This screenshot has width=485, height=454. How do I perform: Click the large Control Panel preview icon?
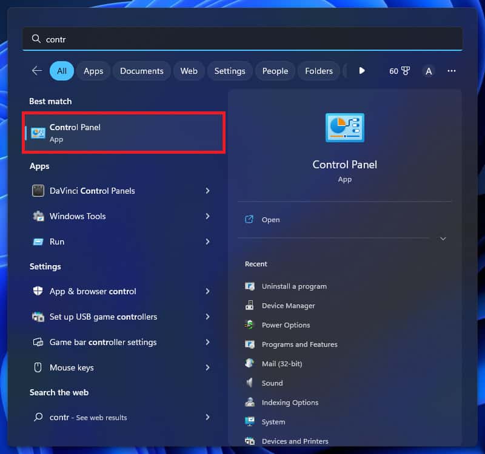[x=344, y=128]
